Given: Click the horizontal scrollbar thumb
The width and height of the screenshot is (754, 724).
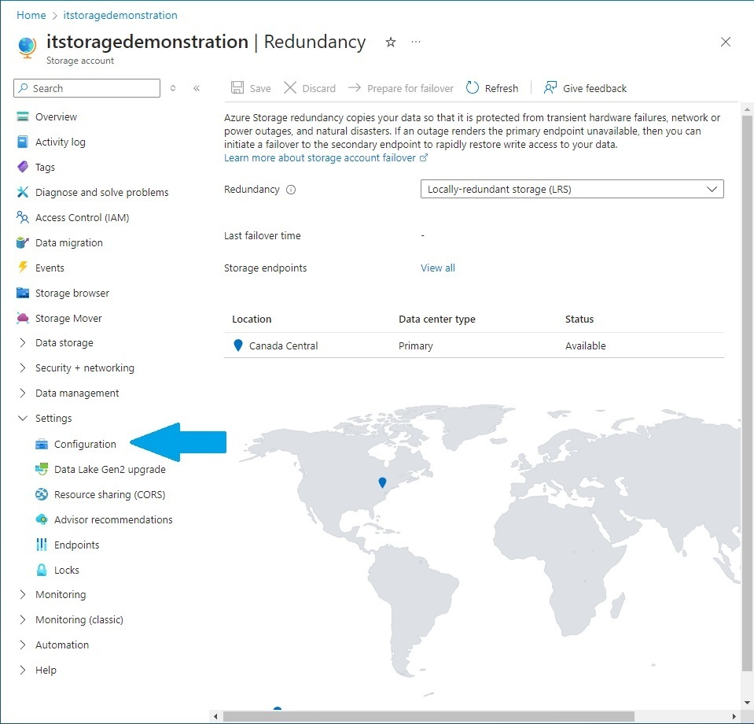Looking at the screenshot, I should 428,716.
